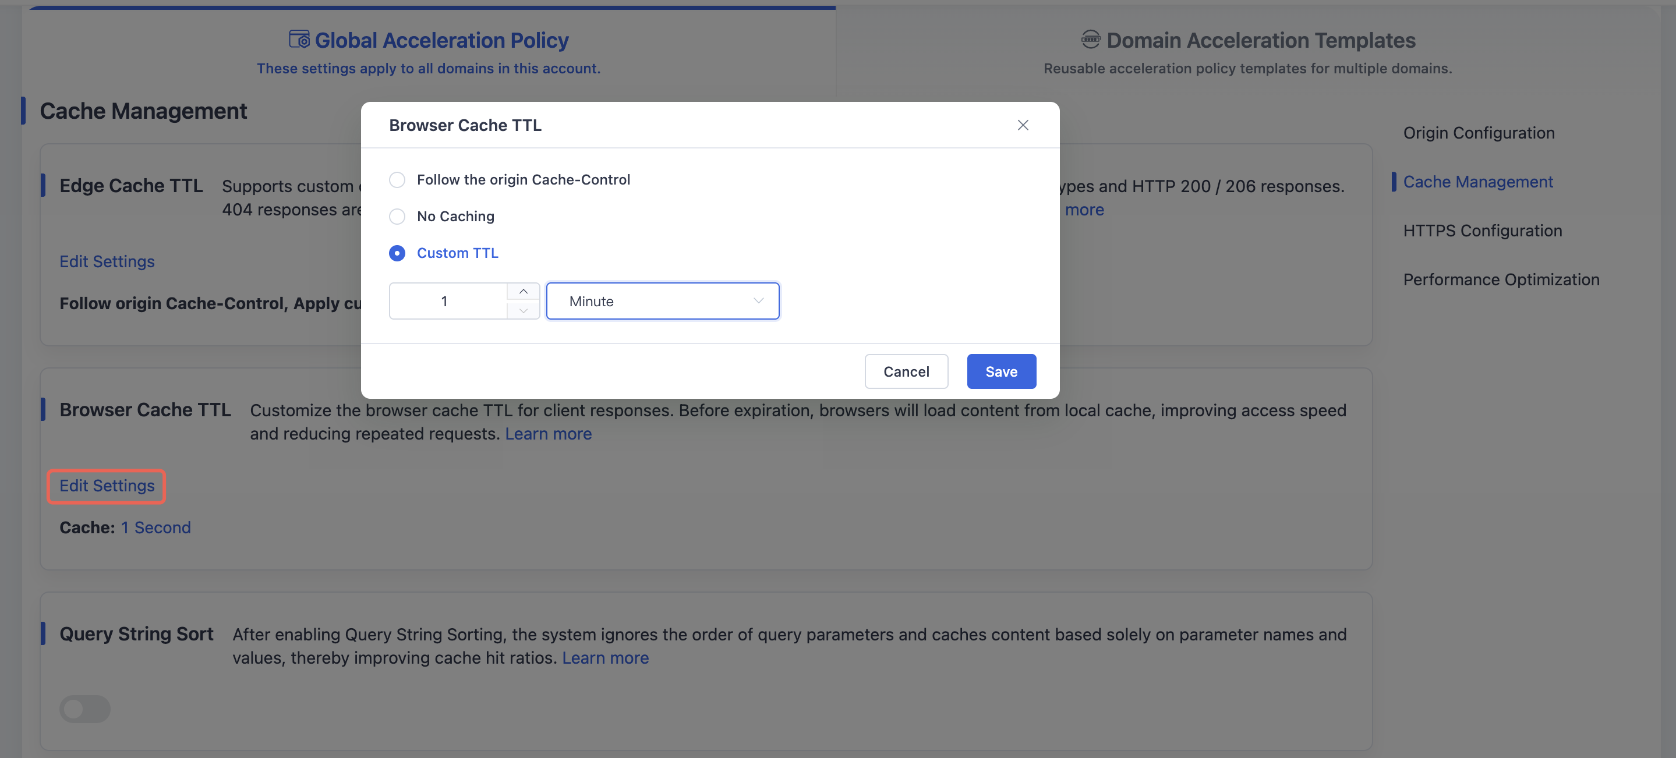Open Edit Settings for Browser Cache TTL

pyautogui.click(x=107, y=486)
